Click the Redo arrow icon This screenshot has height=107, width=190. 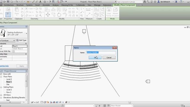pyautogui.click(x=22, y=1)
